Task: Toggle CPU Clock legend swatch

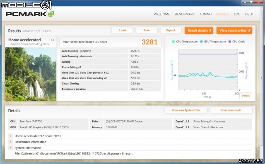Action: point(229,42)
